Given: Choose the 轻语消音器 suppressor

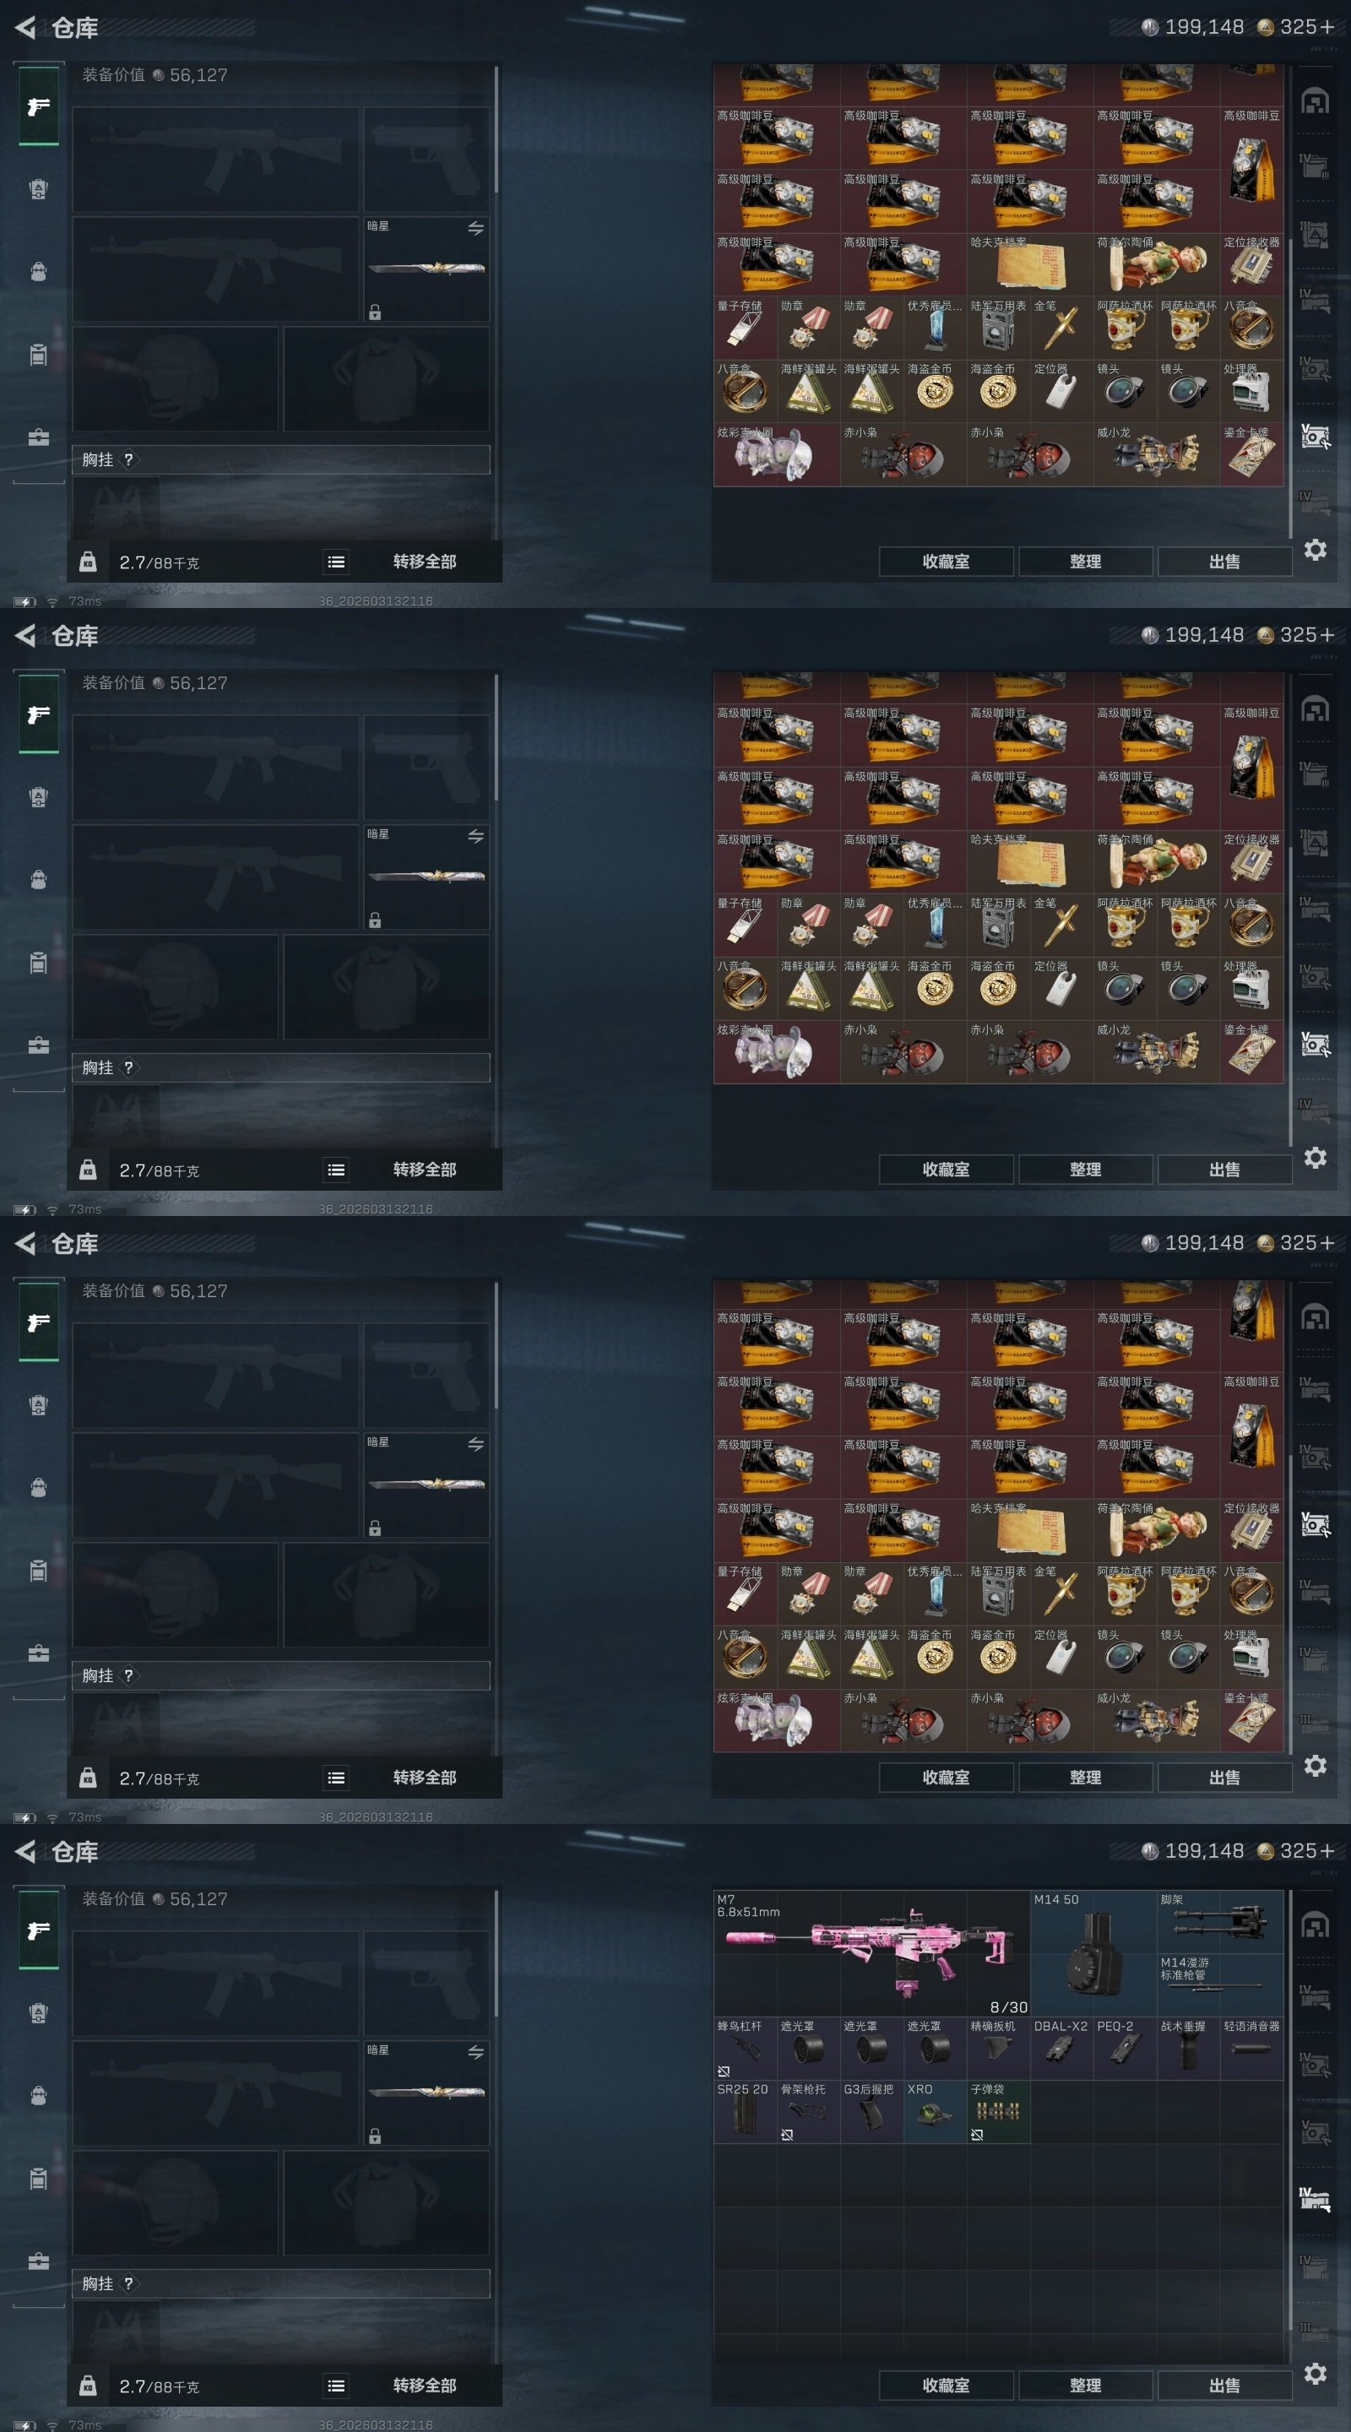Looking at the screenshot, I should [1252, 2048].
